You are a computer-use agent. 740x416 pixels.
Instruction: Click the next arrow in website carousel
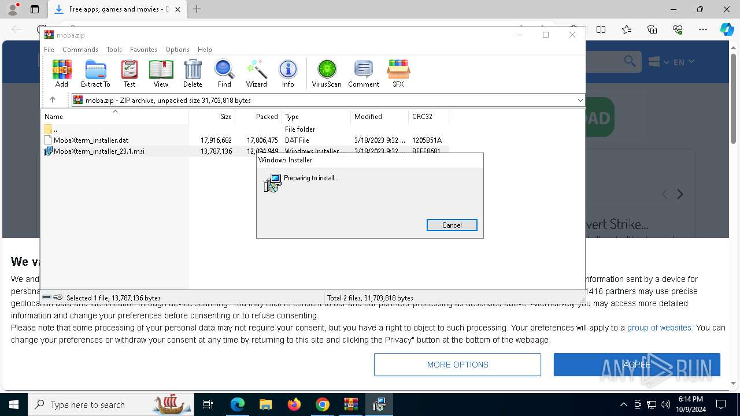coord(680,195)
